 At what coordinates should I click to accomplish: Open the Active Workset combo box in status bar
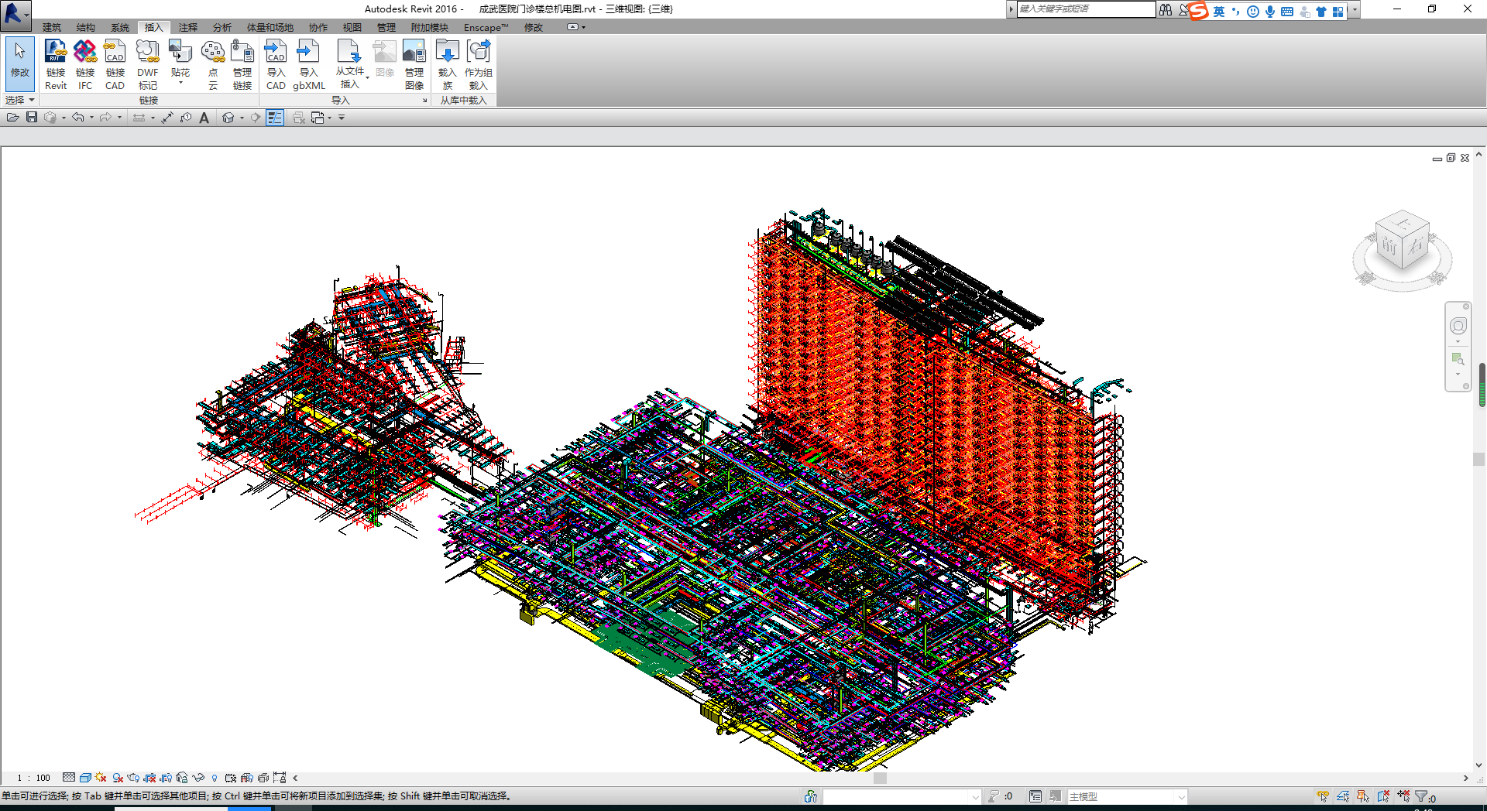(x=902, y=796)
